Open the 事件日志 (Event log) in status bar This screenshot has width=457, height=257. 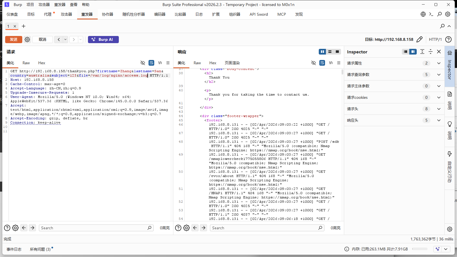point(14,249)
